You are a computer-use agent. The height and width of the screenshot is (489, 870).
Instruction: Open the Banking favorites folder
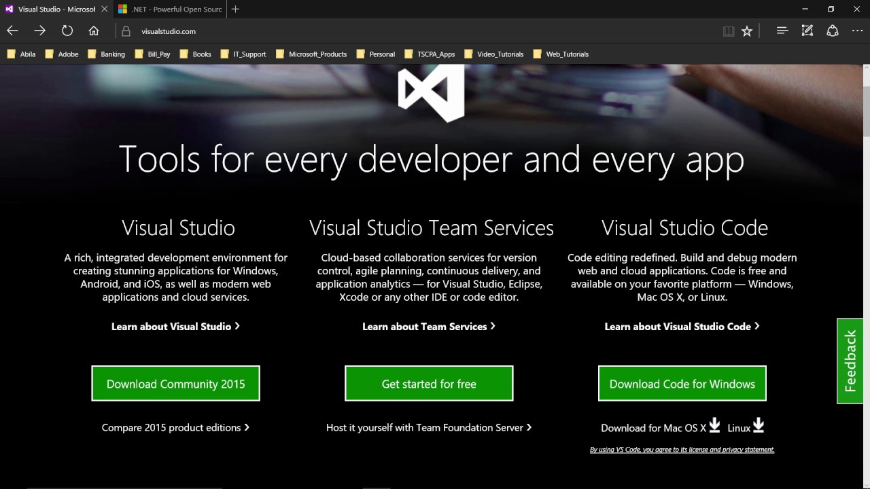(x=106, y=54)
